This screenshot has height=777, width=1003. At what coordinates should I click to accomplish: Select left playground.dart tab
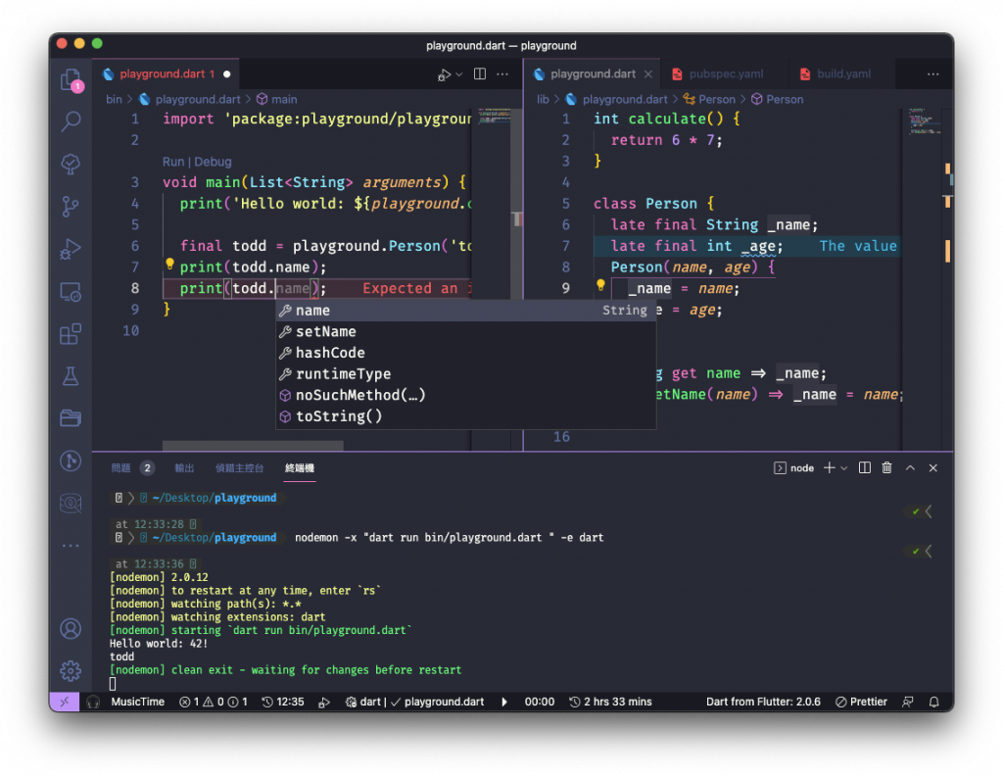(x=167, y=74)
